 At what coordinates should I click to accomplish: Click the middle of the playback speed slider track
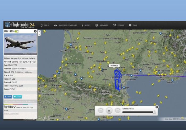click(x=138, y=112)
